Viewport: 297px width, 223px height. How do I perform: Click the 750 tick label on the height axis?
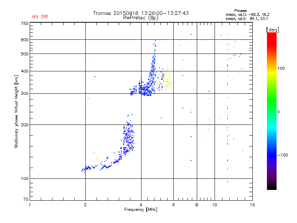pyautogui.click(x=25, y=23)
